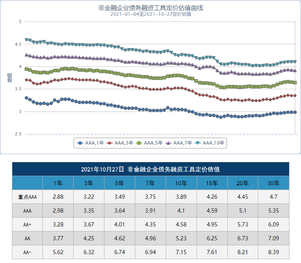The image size is (301, 263).
Task: Click the 重点AAA 30年 value 4.7
Action: point(274,197)
